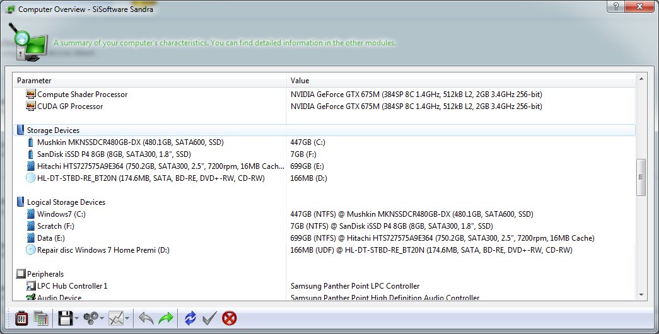Select the HL-DT-STBD-RE_BT20N optical drive row
This screenshot has width=659, height=334.
point(325,178)
